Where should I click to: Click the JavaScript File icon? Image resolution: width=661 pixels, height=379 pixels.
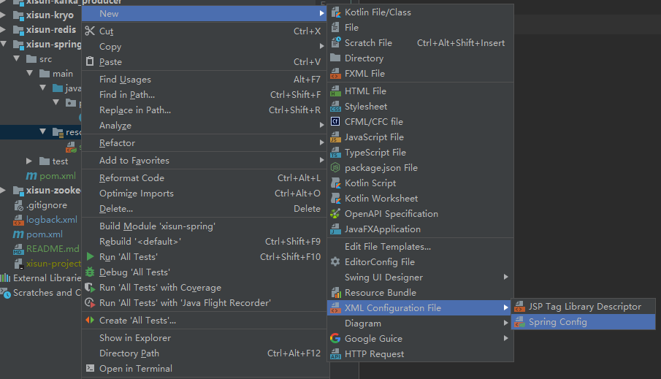point(335,137)
